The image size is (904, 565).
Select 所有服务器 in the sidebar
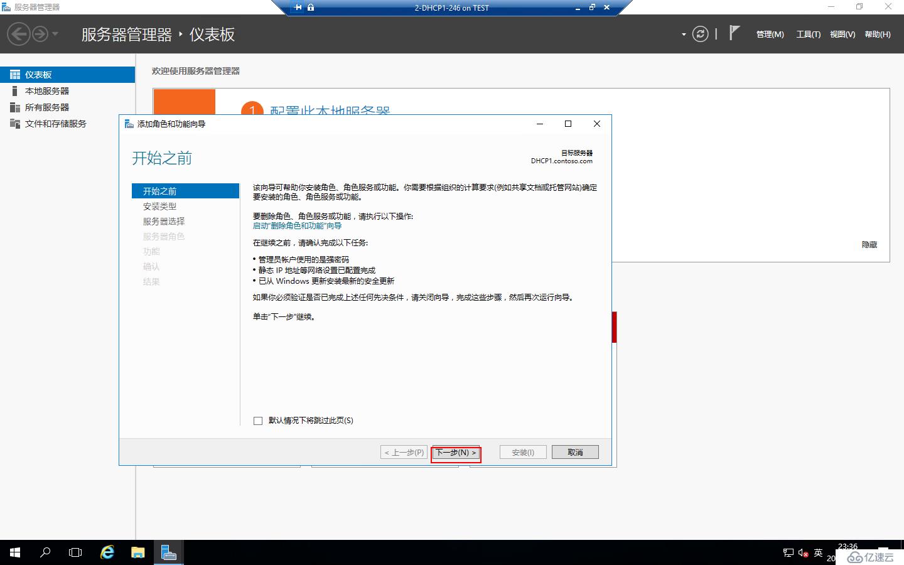pos(67,107)
